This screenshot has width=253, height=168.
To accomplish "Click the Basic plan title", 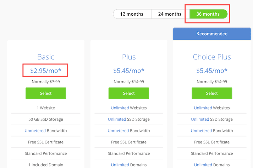I will point(46,57).
